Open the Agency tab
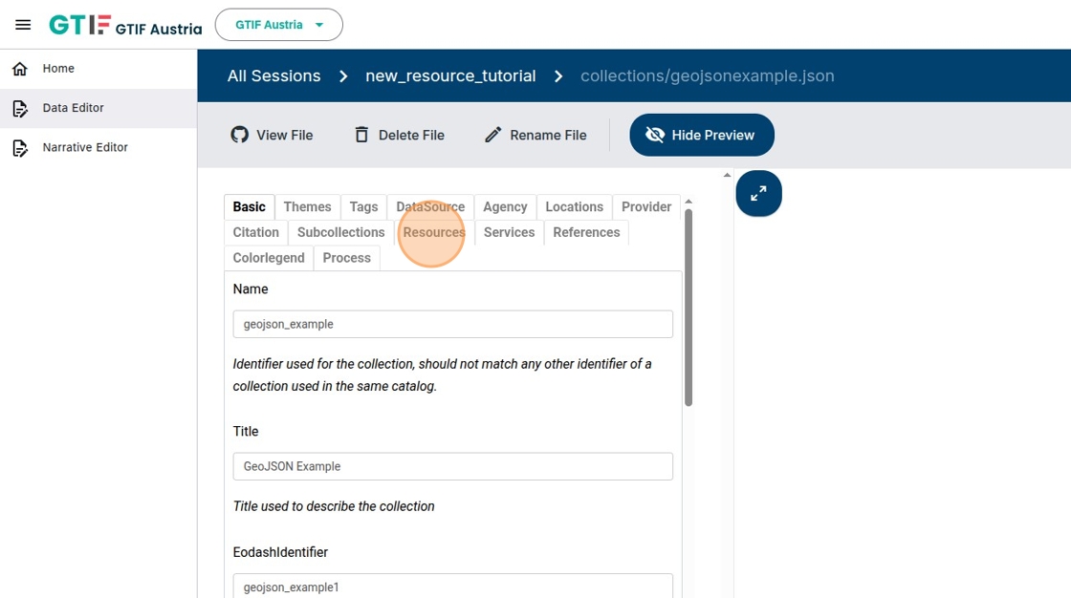 [505, 207]
